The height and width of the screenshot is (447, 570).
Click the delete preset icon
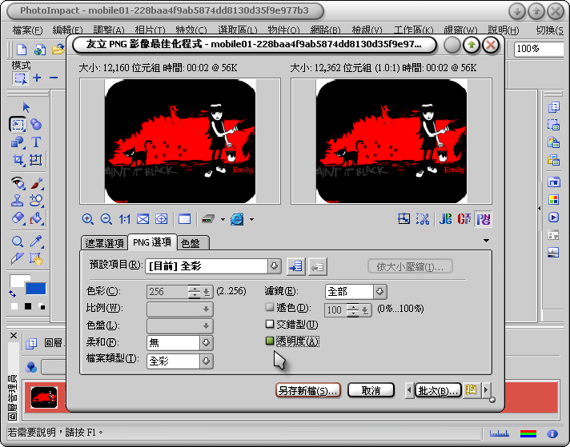[318, 266]
